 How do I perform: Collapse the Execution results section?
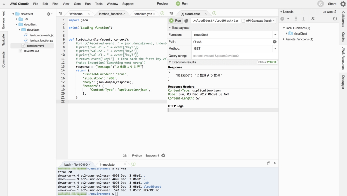(170, 62)
